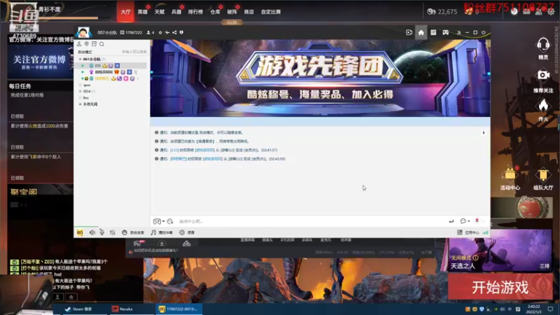Screen dimensions: 560x315
Task: Send message with the enter arrow icon
Action: (x=451, y=221)
